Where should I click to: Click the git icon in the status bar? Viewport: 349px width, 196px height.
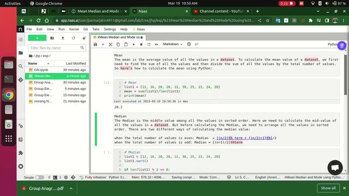(x=73, y=177)
